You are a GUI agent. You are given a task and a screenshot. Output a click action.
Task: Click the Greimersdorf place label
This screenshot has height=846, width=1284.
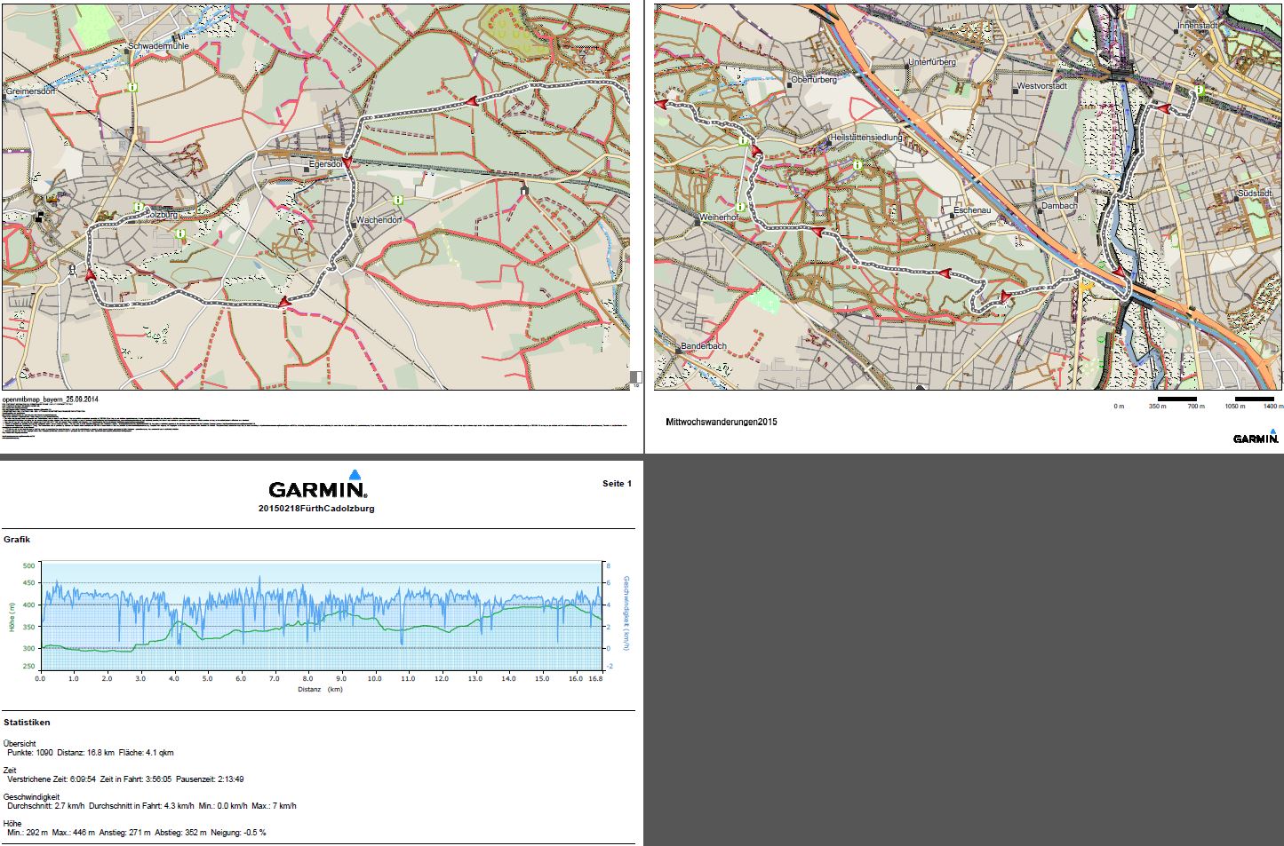(31, 91)
